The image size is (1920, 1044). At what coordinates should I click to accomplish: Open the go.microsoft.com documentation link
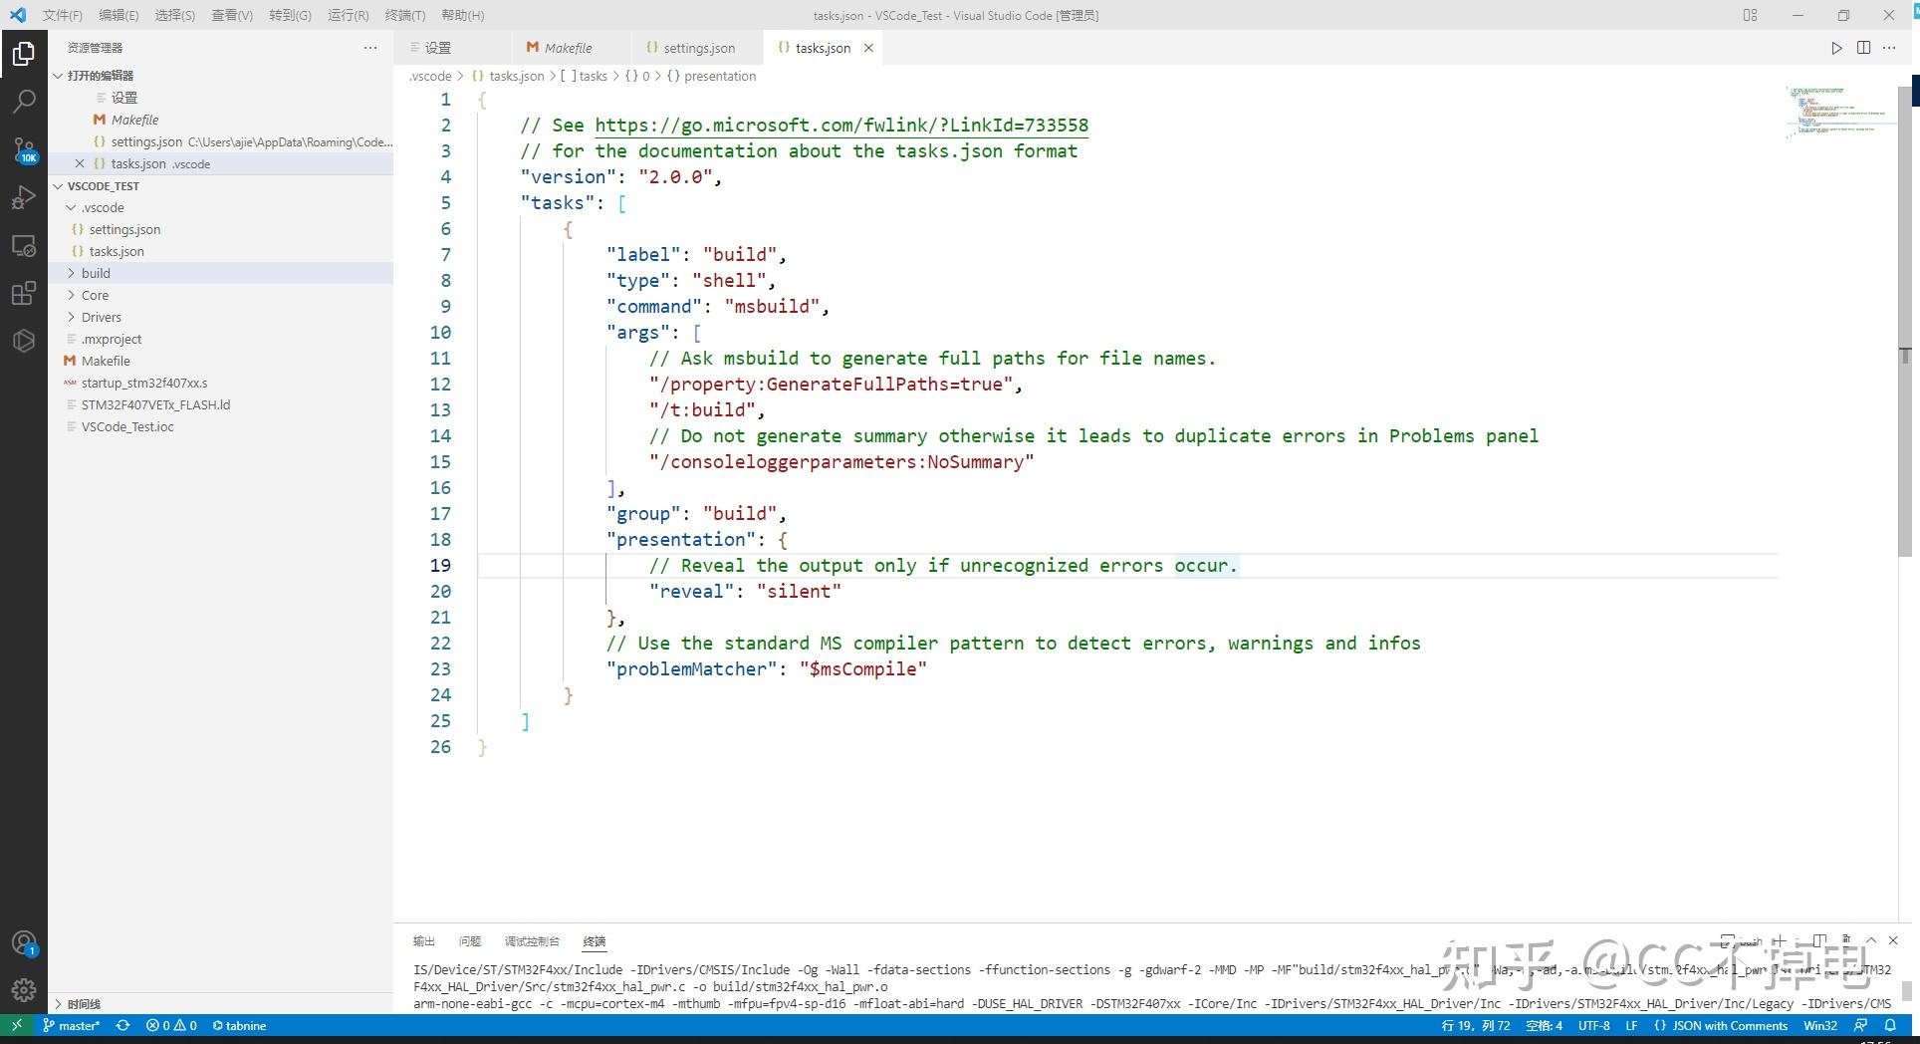click(841, 126)
